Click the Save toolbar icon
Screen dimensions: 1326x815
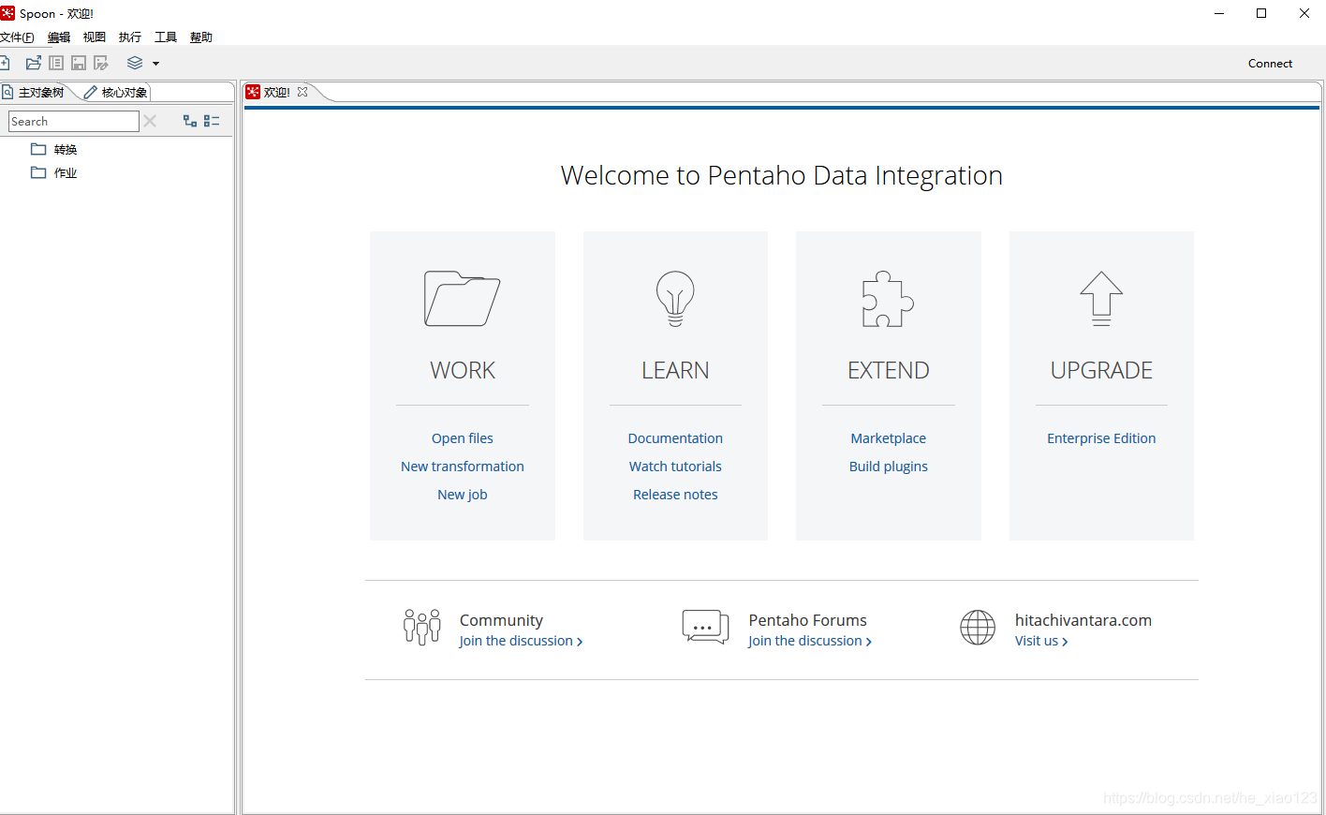79,63
